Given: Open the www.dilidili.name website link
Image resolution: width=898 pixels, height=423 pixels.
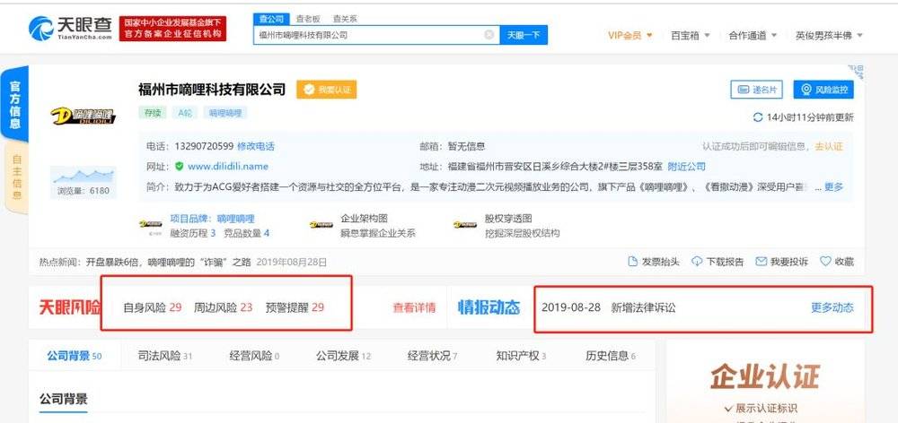Looking at the screenshot, I should coord(228,167).
